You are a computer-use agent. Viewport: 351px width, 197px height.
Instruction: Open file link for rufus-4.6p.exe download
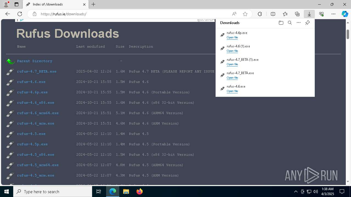tap(232, 37)
